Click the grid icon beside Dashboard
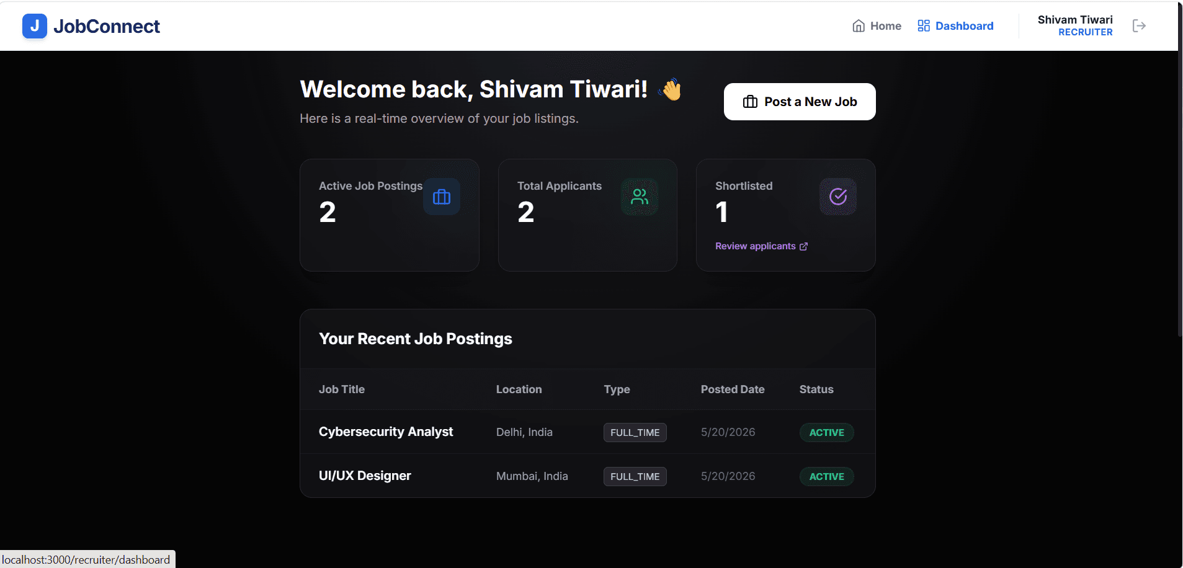The image size is (1183, 568). coord(924,26)
